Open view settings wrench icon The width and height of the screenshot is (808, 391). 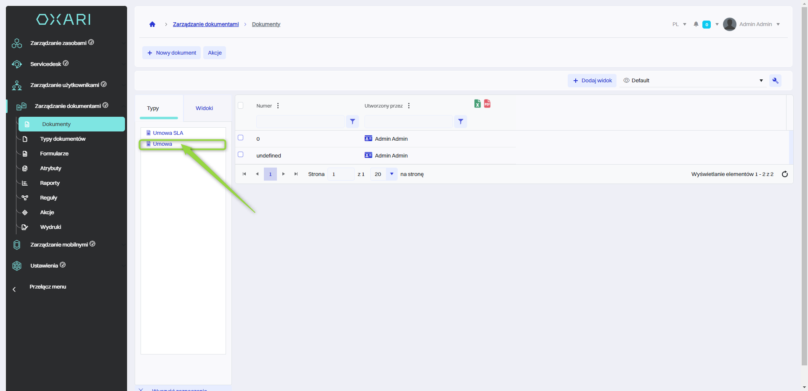tap(775, 81)
